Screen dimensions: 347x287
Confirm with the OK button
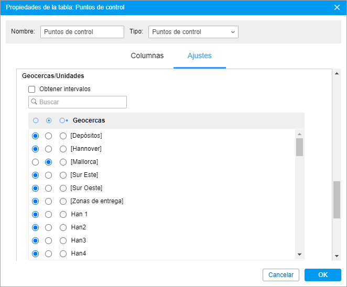323,275
